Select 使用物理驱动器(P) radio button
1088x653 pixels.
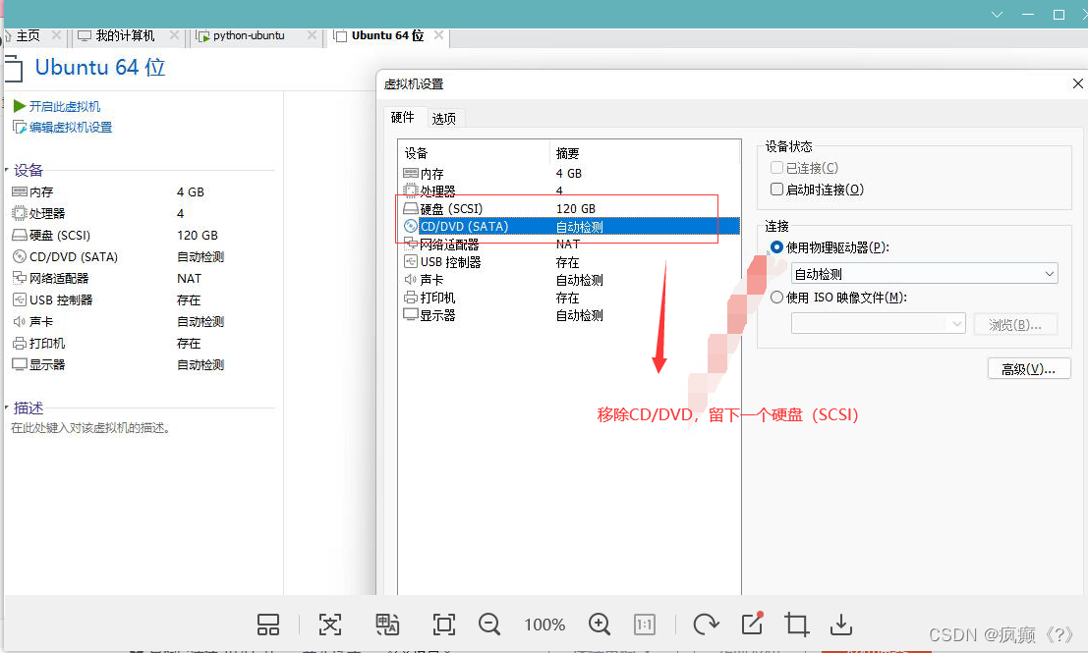click(777, 247)
